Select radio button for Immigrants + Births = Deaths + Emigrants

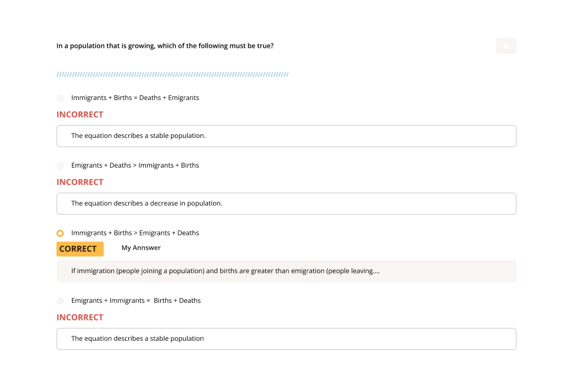[x=60, y=98]
